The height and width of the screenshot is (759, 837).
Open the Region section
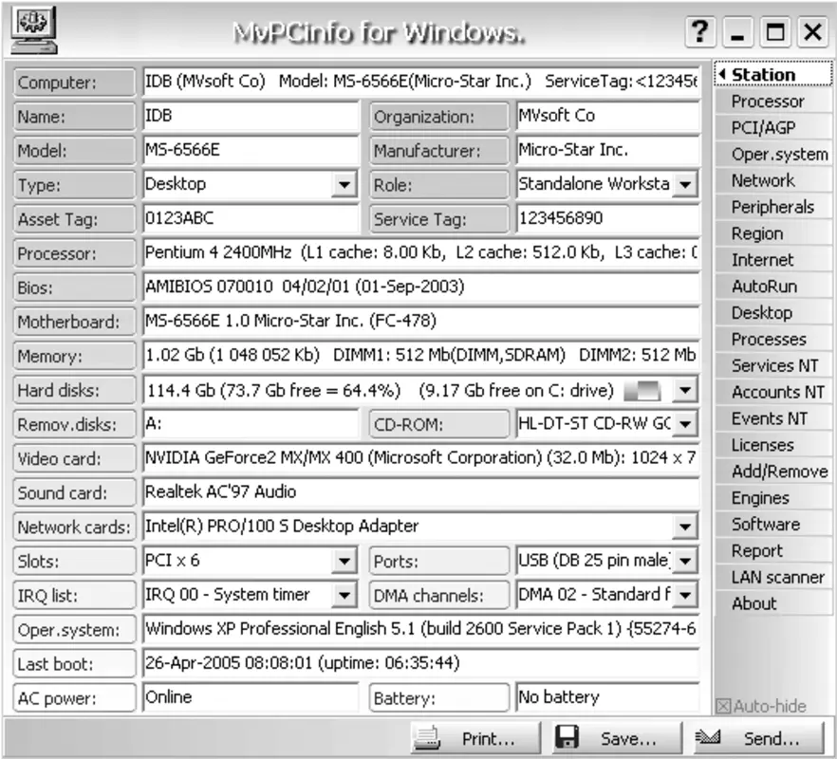(773, 233)
